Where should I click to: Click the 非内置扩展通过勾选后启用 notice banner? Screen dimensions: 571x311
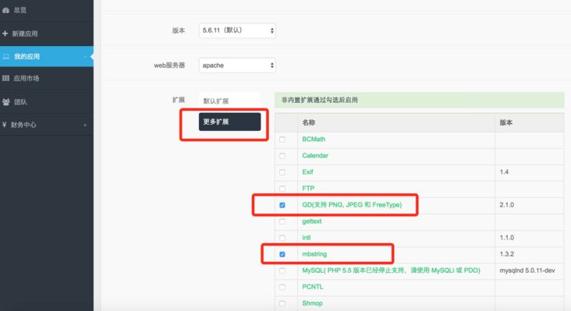(x=419, y=100)
